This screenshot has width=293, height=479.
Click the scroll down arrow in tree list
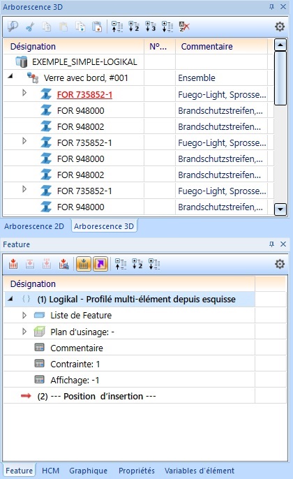coord(280,209)
